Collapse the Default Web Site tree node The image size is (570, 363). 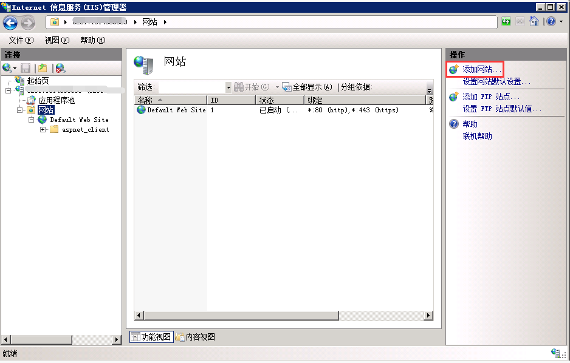coord(32,120)
